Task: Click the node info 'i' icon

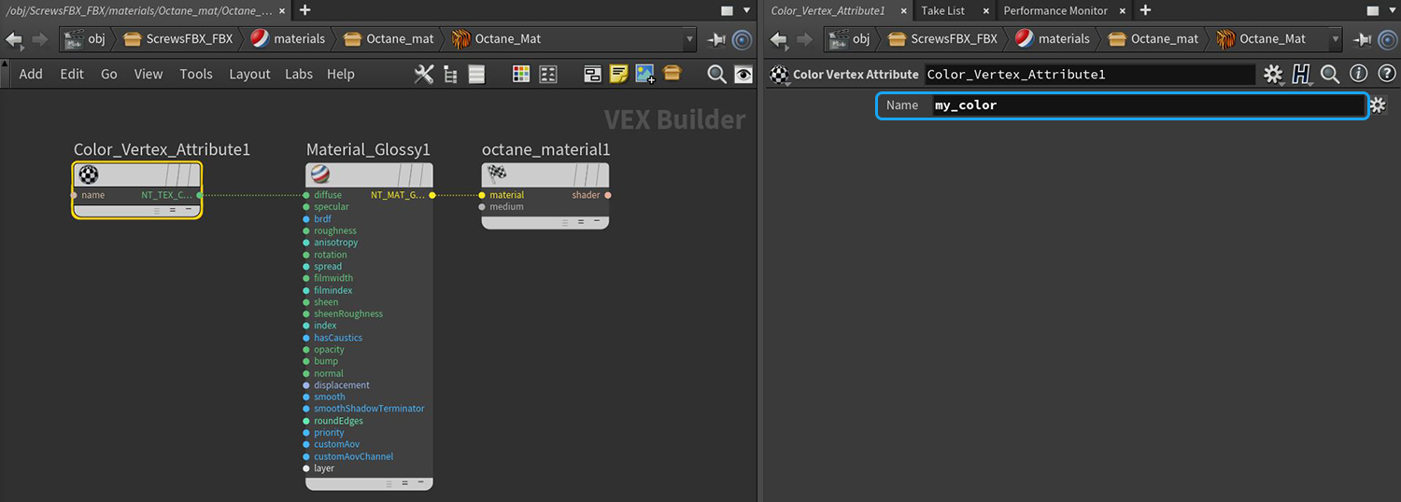Action: 1359,75
